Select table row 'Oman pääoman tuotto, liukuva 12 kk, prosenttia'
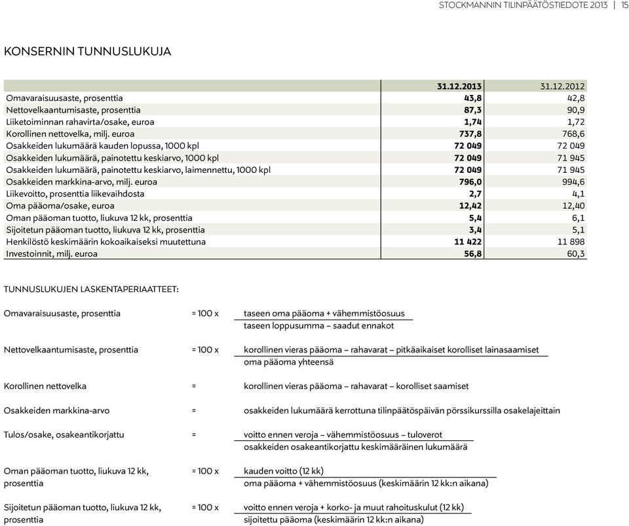Viewport: 629px width, 526px height. pos(295,218)
